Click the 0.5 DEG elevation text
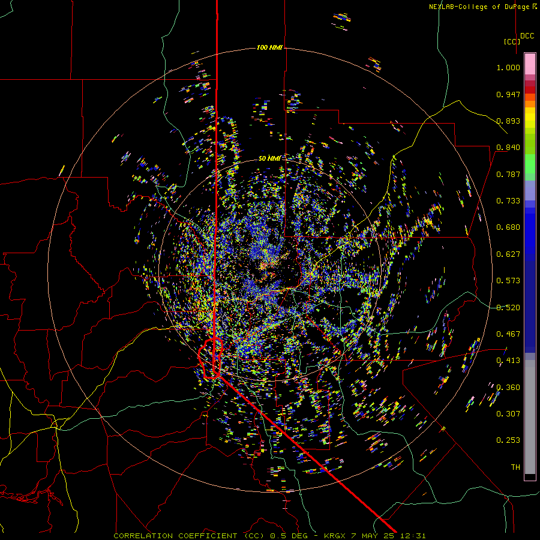This screenshot has width=540, height=540. (x=290, y=536)
